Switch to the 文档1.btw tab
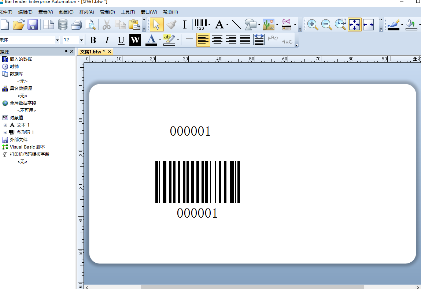 92,52
